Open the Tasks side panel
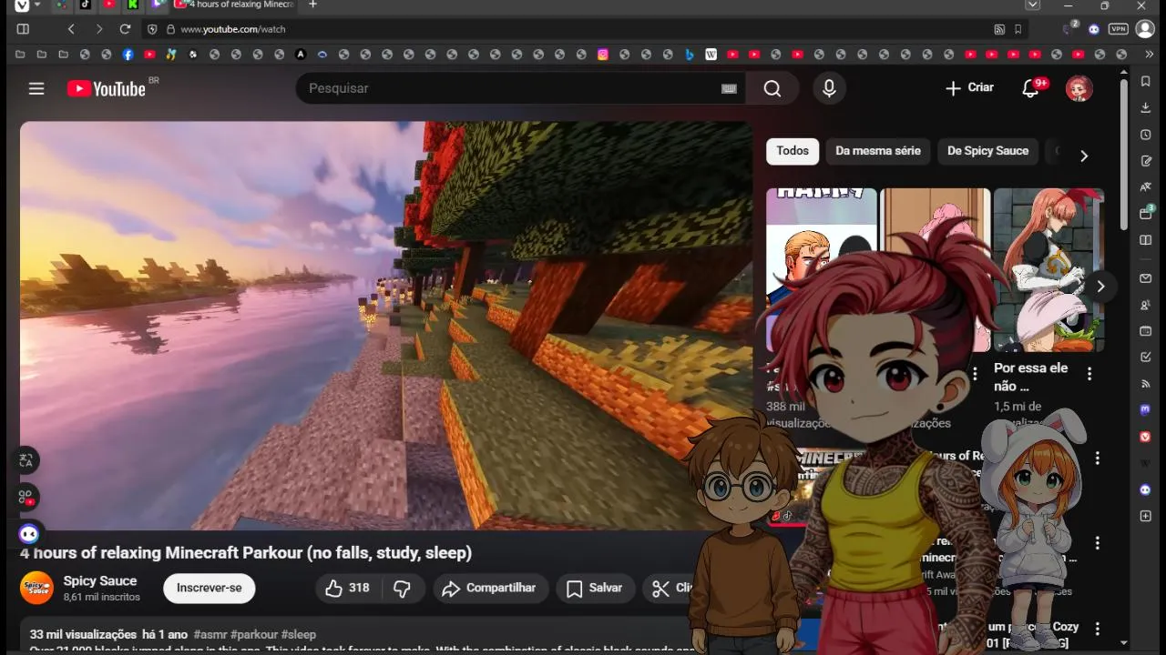 (x=1146, y=358)
